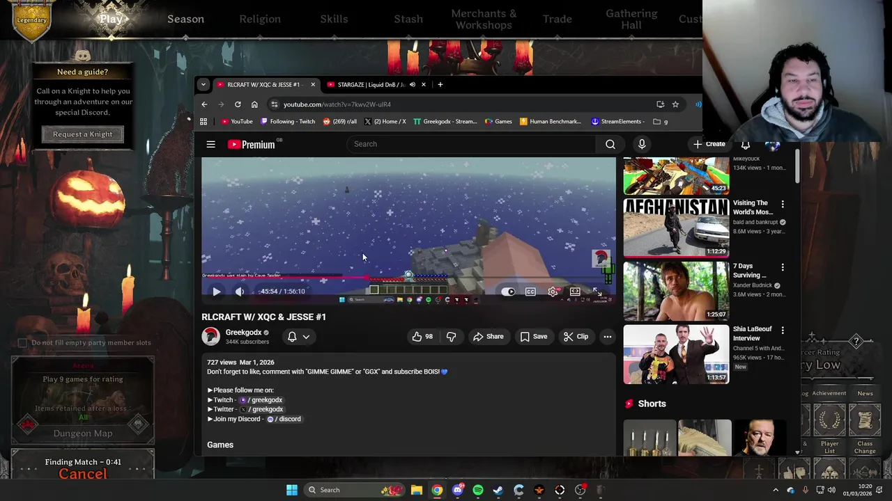Open Merchants & Workshops in the game menu
This screenshot has height=501, width=892.
[484, 19]
